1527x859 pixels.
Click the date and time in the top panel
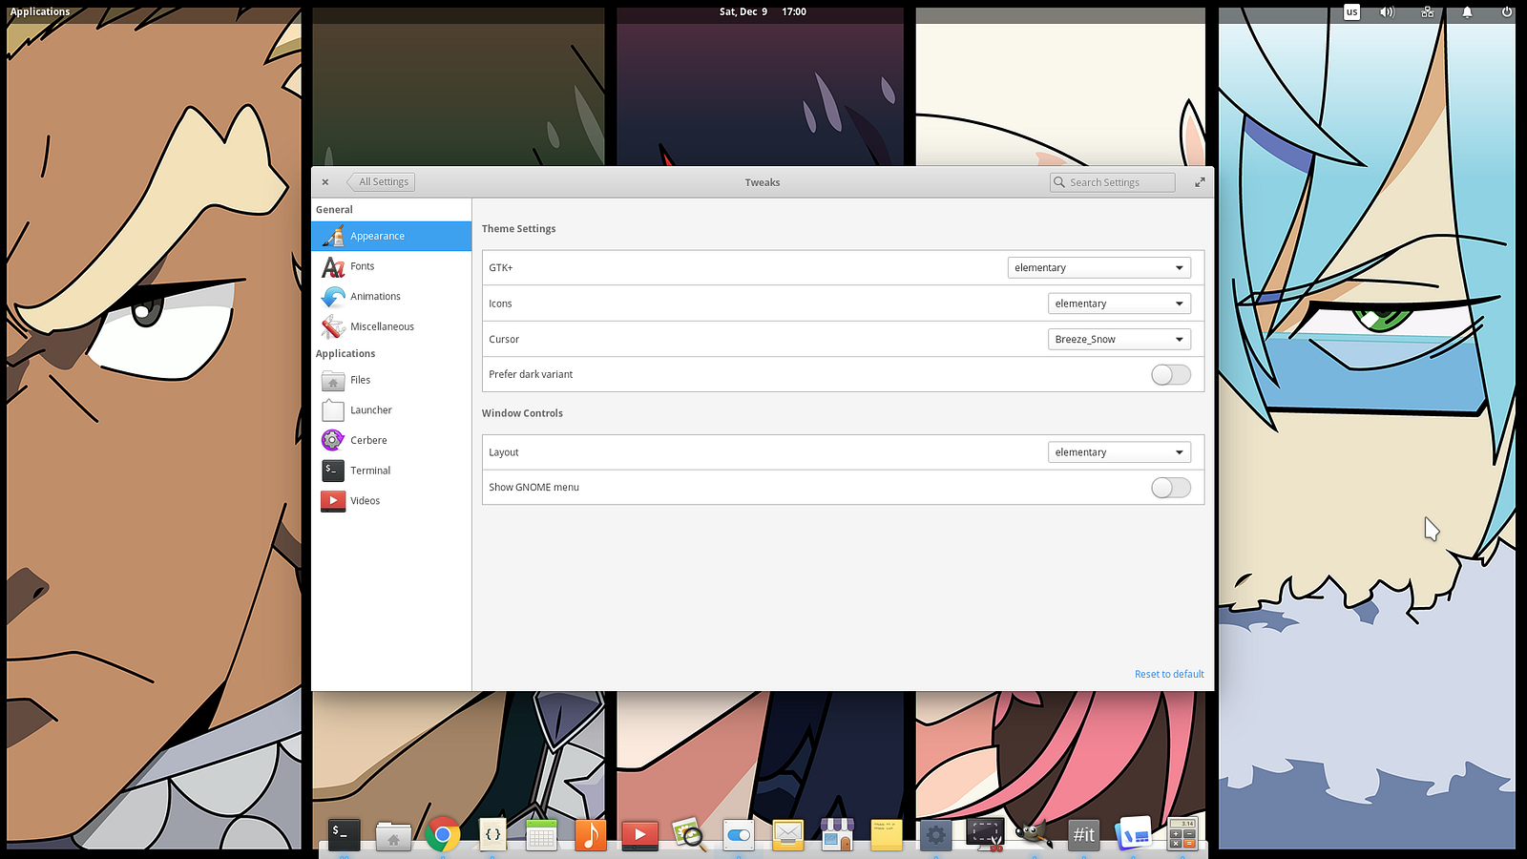point(763,12)
